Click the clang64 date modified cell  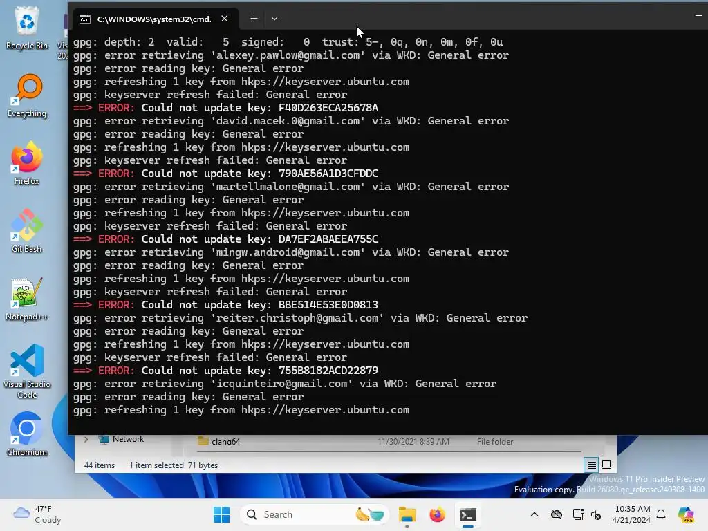click(x=413, y=442)
